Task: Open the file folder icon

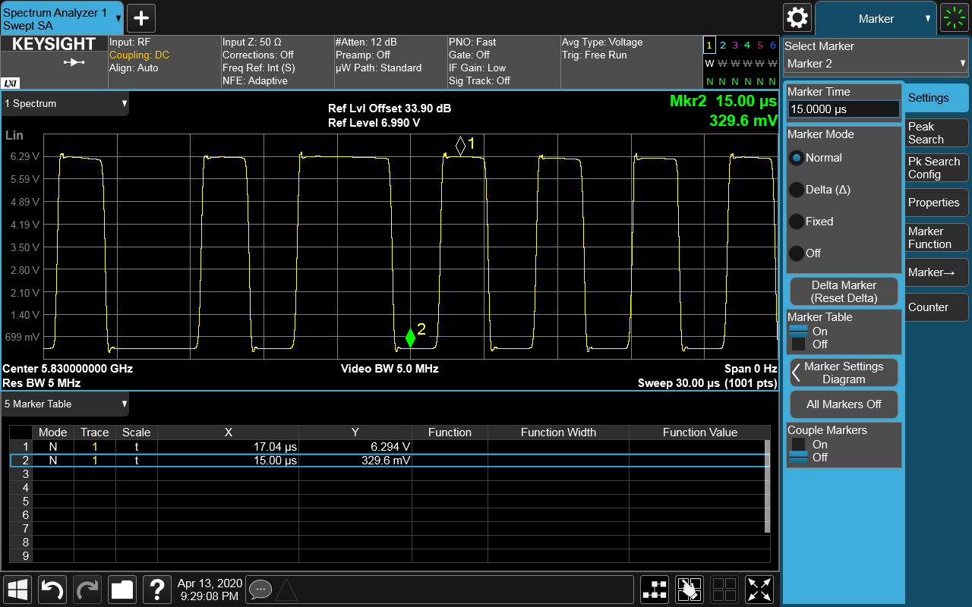Action: pos(122,589)
